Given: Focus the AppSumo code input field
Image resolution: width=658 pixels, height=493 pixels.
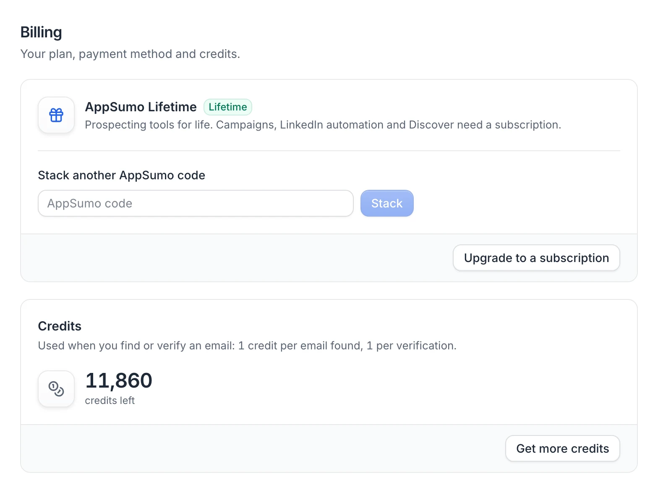Looking at the screenshot, I should coord(196,203).
